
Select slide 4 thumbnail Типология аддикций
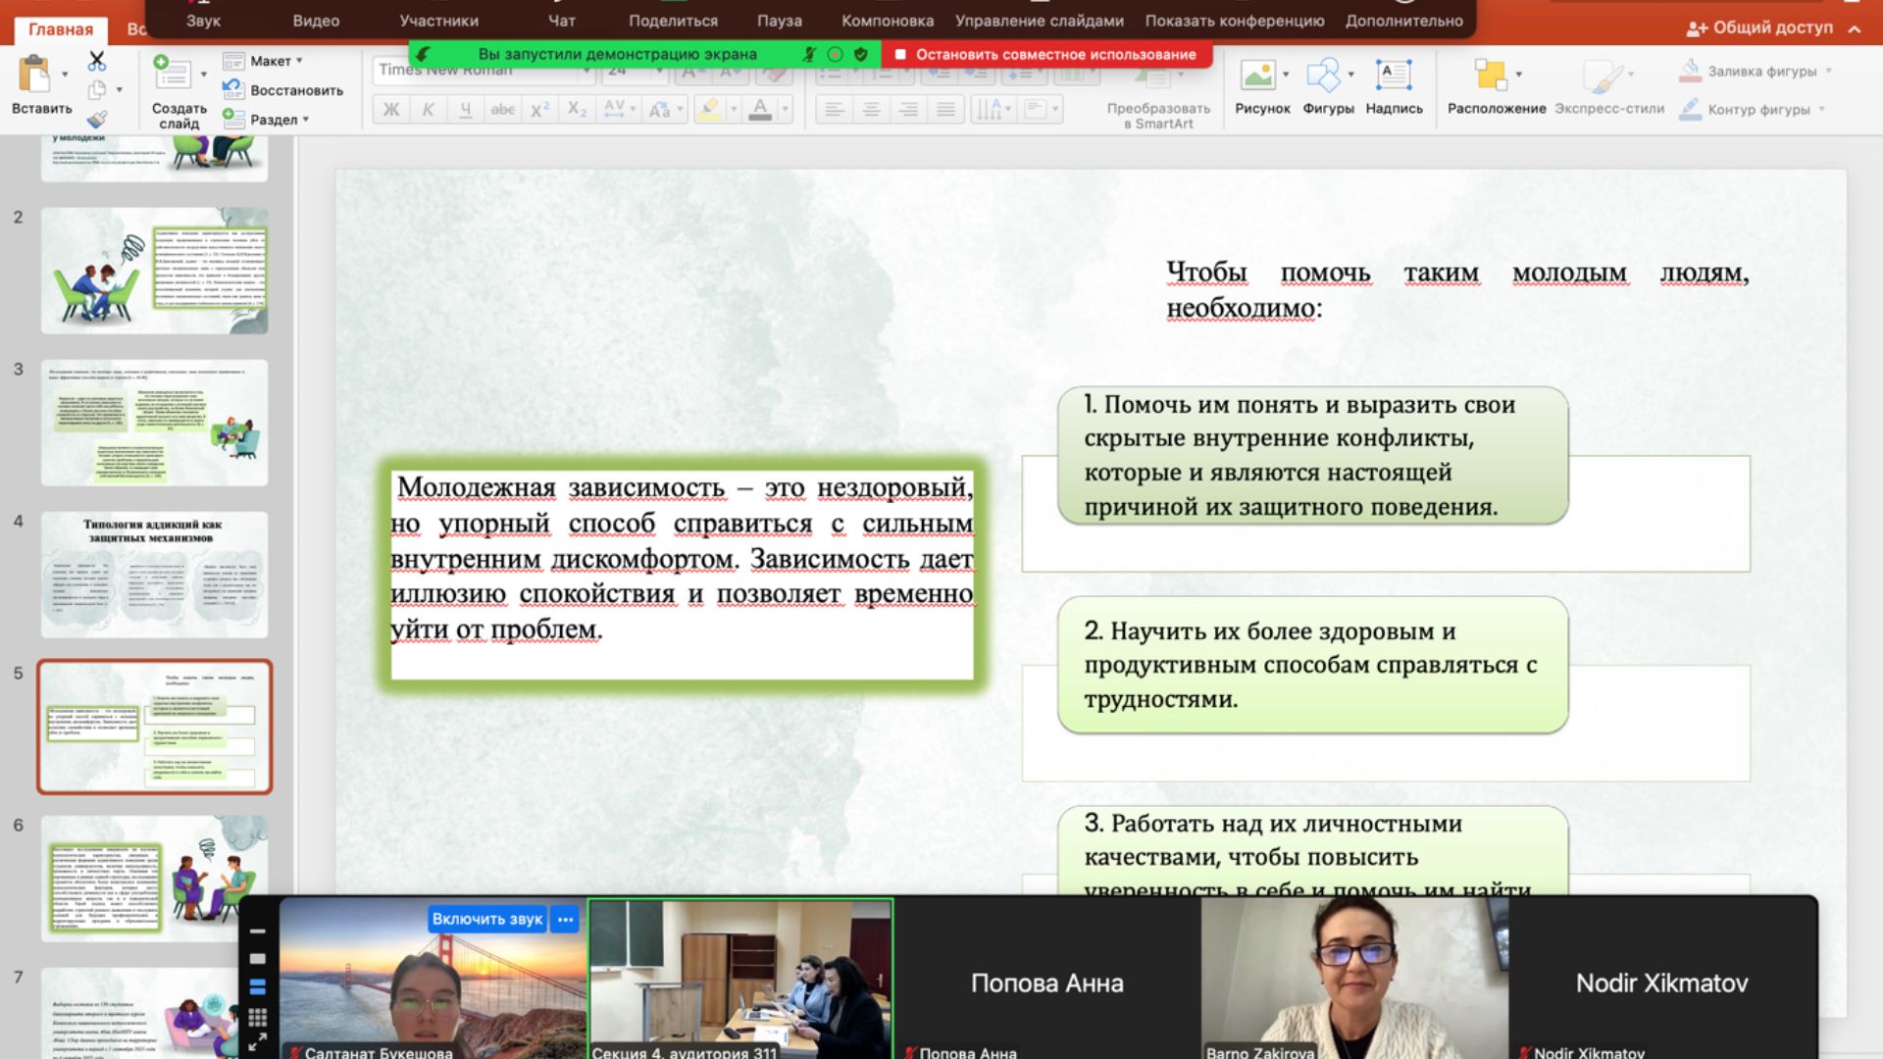pos(154,575)
